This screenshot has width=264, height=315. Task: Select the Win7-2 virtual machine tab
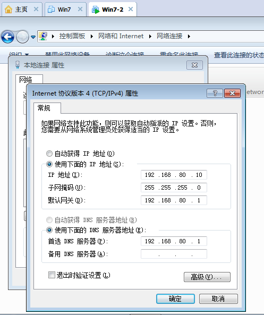pos(113,10)
